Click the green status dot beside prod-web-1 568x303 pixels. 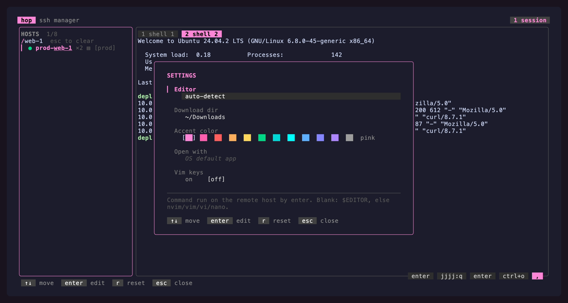(x=30, y=48)
